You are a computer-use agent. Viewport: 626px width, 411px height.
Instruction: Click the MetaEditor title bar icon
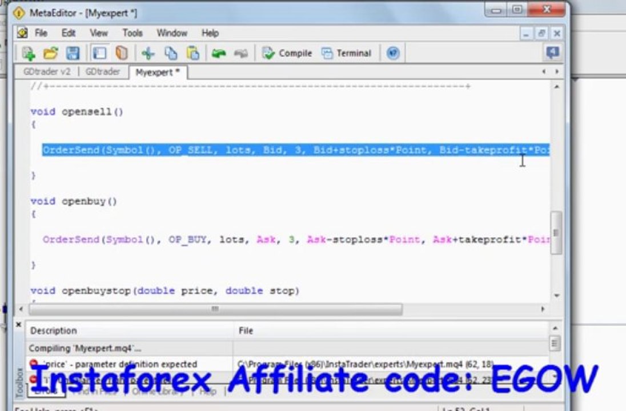point(19,13)
